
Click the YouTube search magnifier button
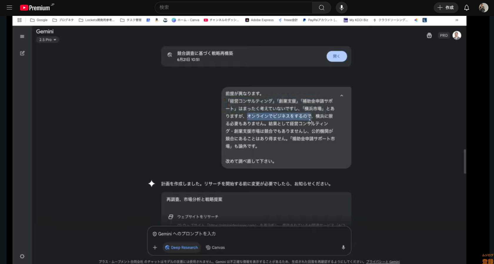pyautogui.click(x=321, y=8)
